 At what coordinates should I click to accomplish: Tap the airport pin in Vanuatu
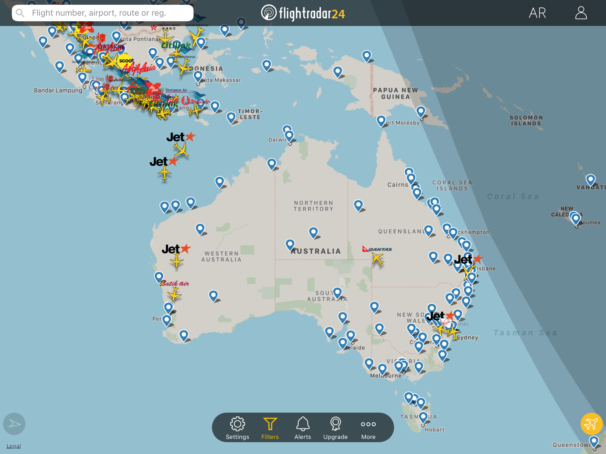(x=590, y=179)
